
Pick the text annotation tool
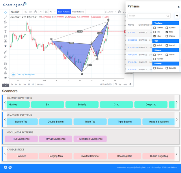(5, 31)
